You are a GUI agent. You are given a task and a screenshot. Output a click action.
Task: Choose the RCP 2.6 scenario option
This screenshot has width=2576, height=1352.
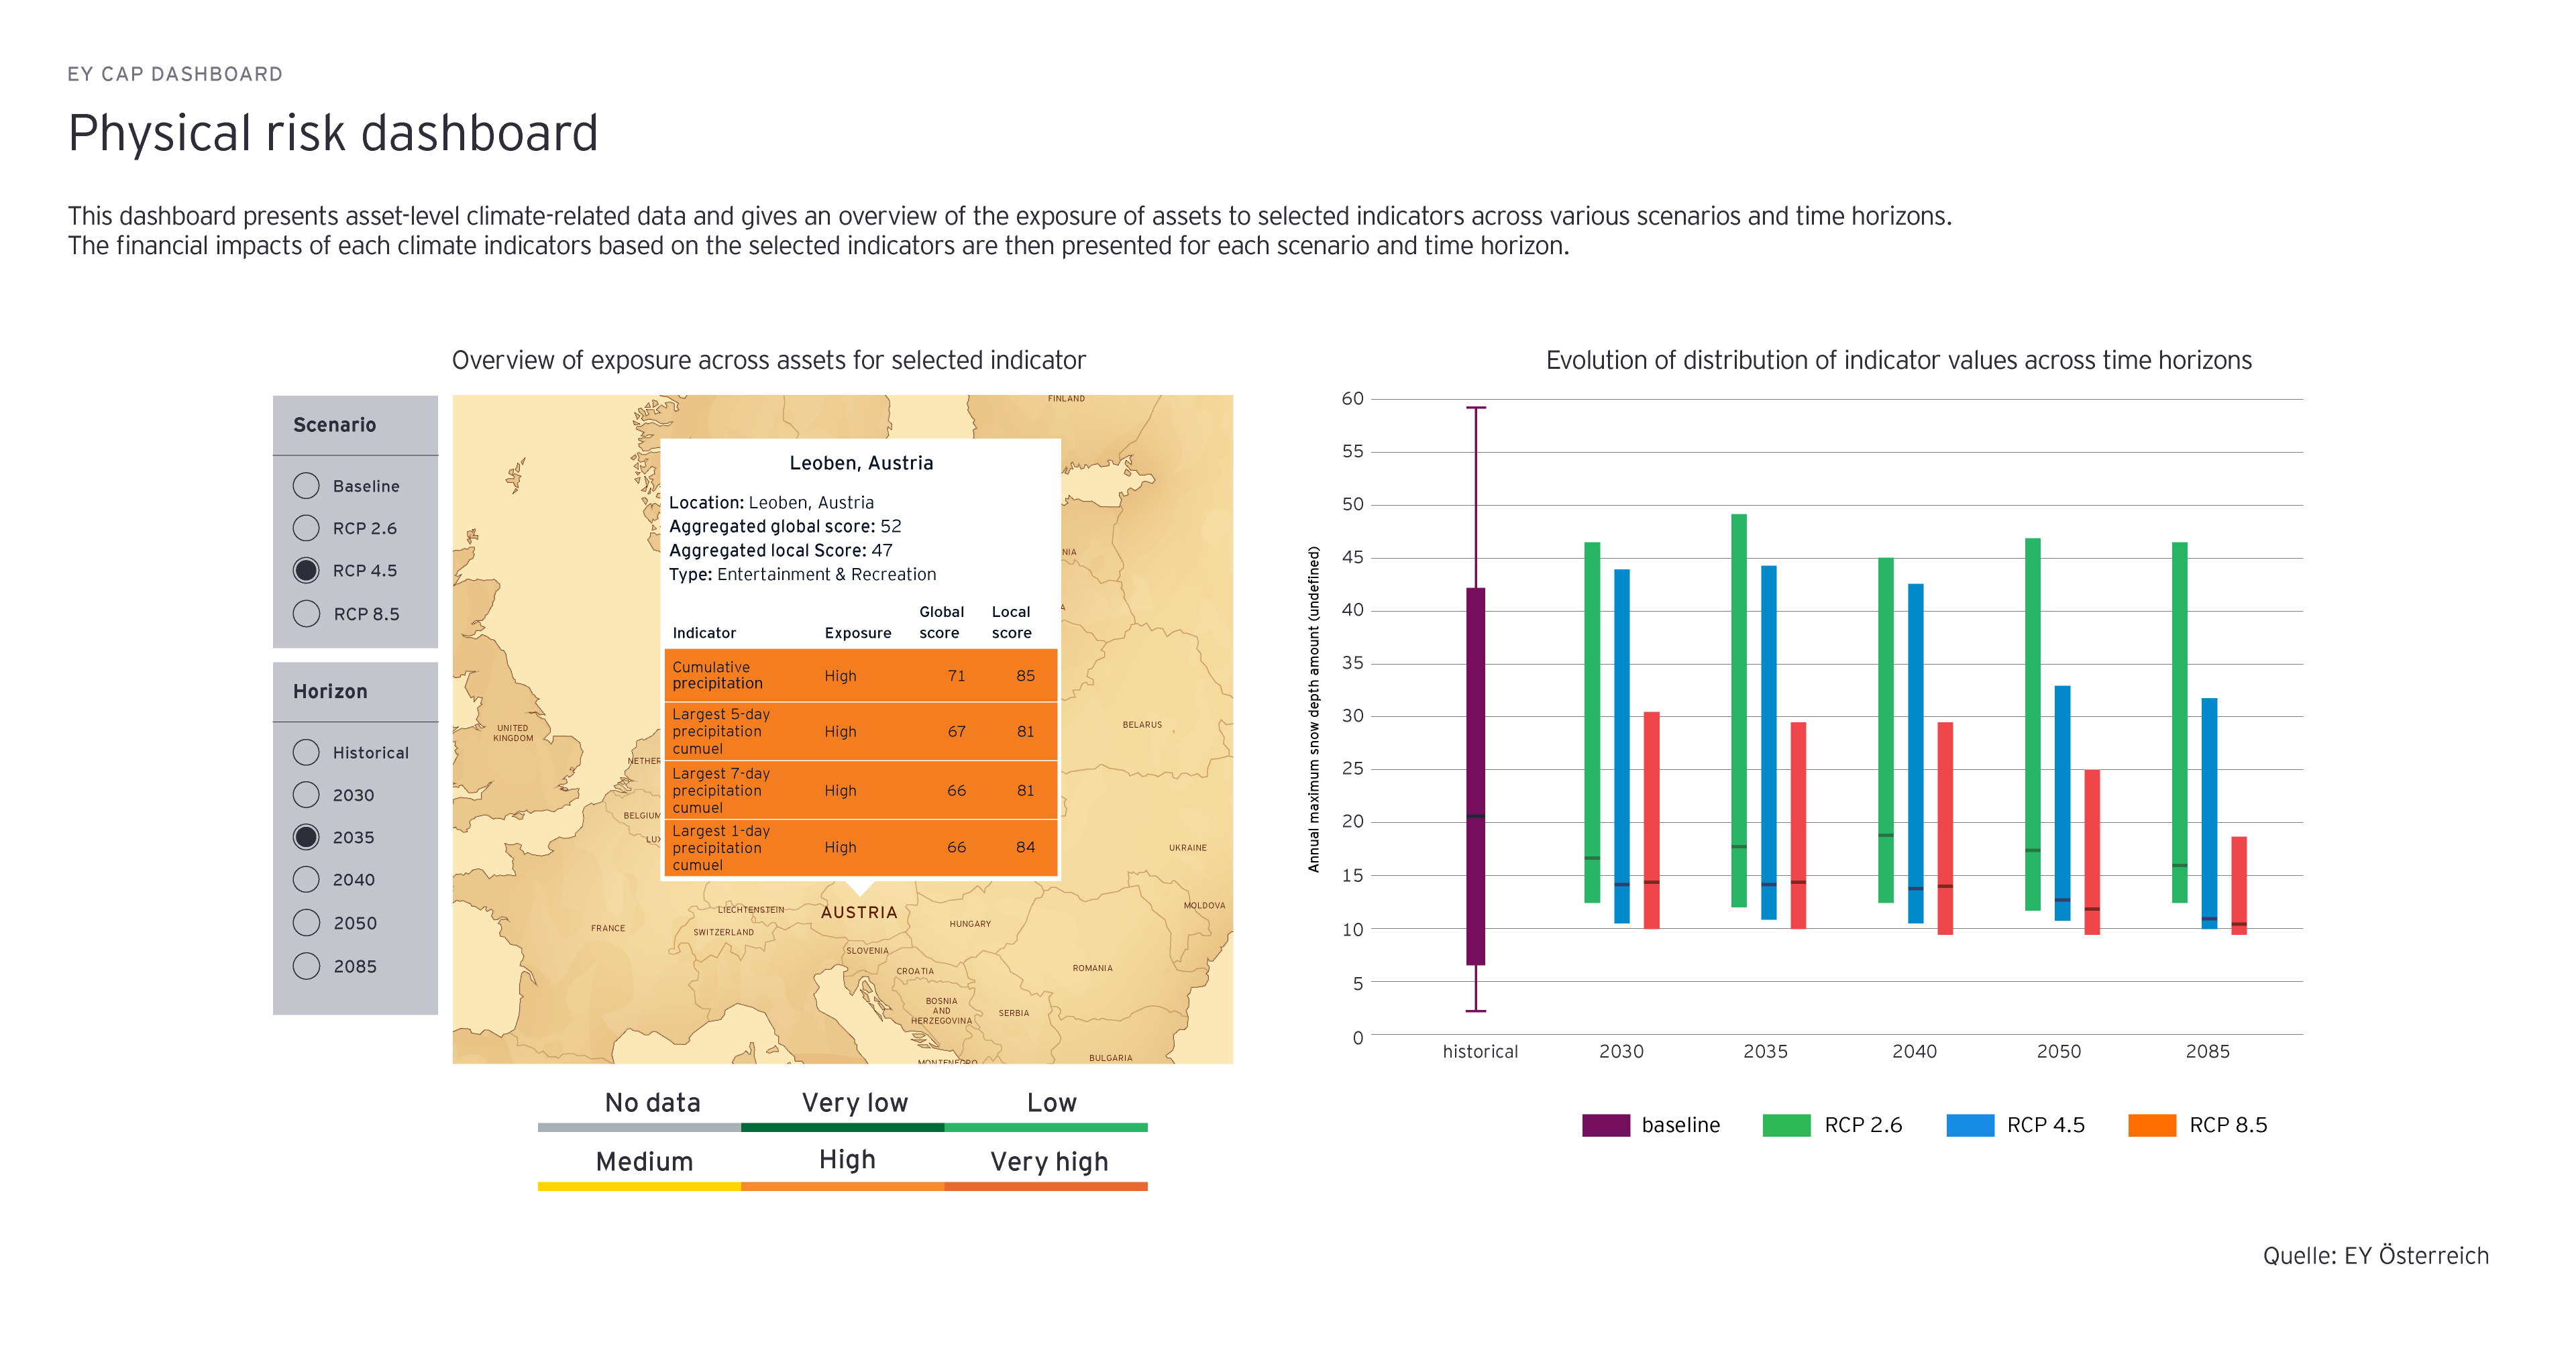tap(306, 528)
